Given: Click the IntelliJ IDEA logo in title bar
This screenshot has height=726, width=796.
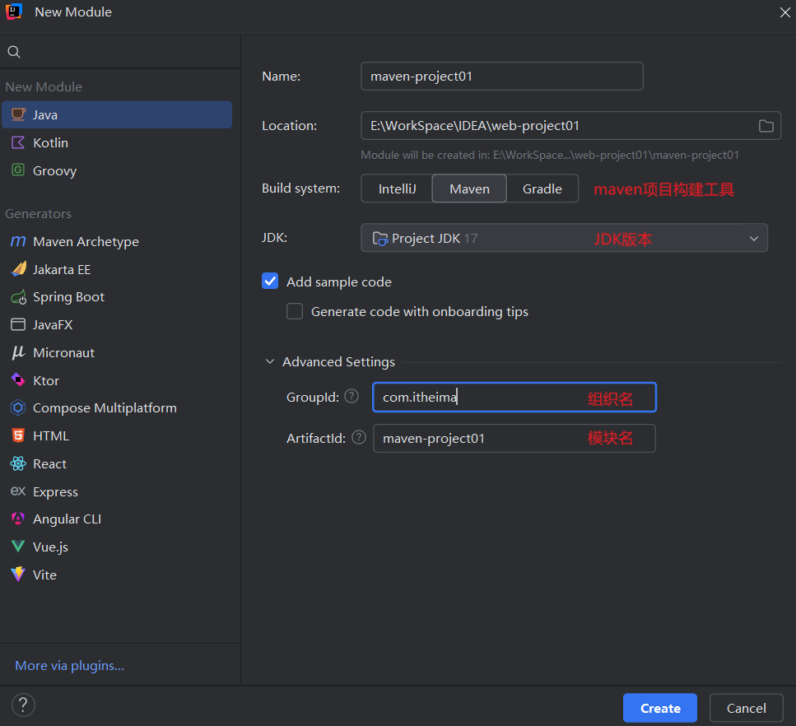Looking at the screenshot, I should 14,12.
